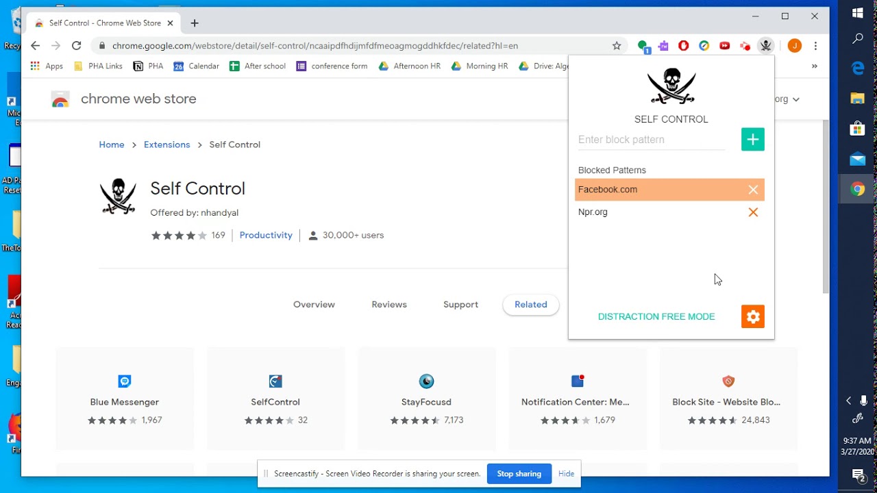Click the Self Control pirate extension icon in toolbar
This screenshot has width=877, height=493.
(x=766, y=46)
